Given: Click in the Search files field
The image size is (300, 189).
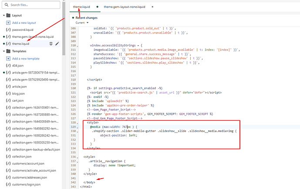Looking at the screenshot, I should [33, 5].
